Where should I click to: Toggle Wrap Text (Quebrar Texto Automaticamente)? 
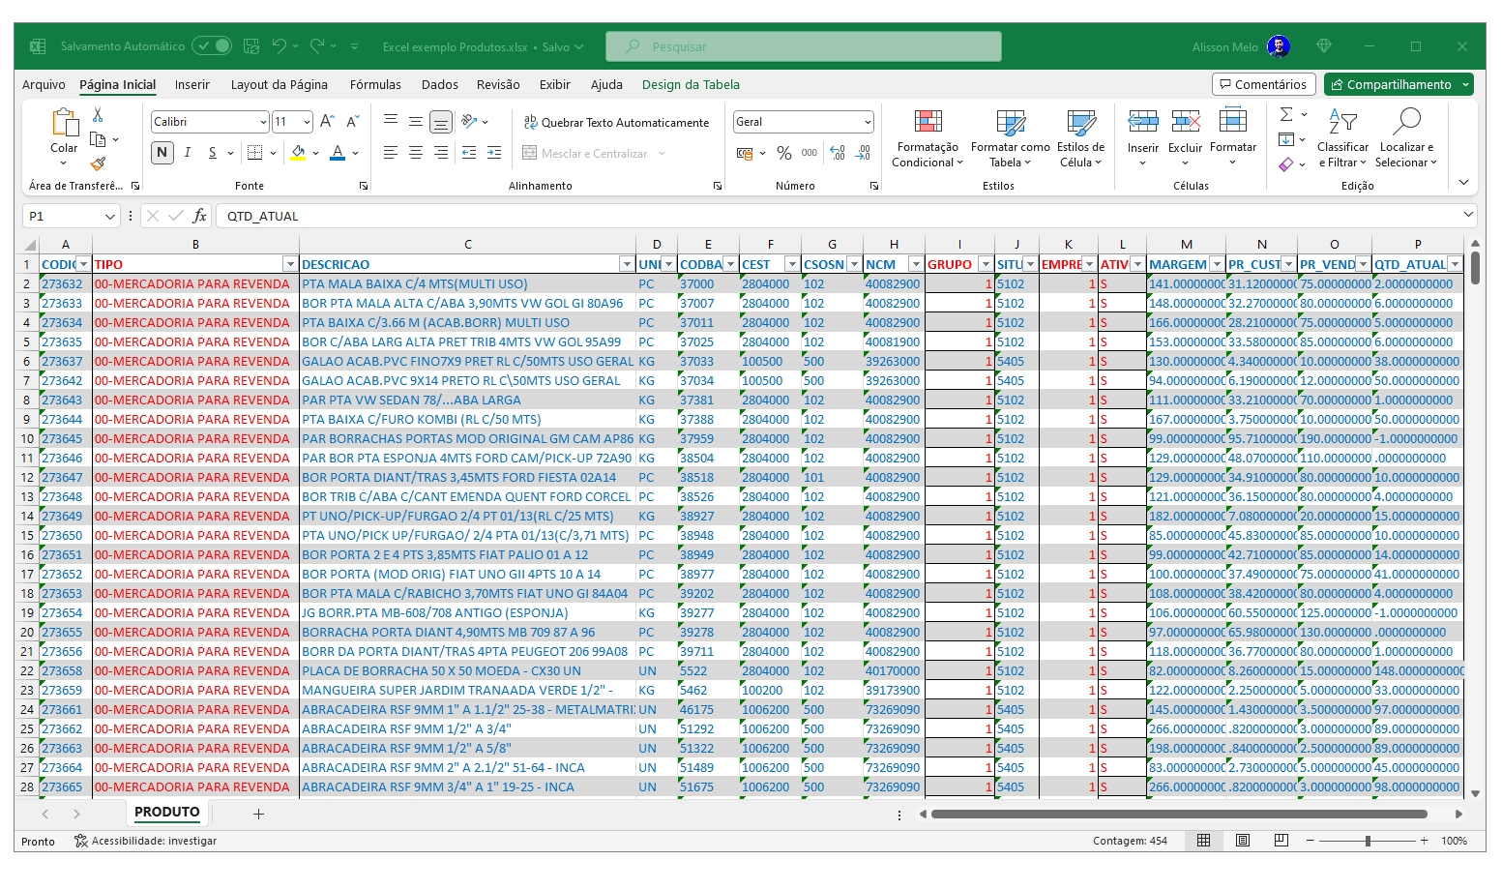[x=616, y=123]
